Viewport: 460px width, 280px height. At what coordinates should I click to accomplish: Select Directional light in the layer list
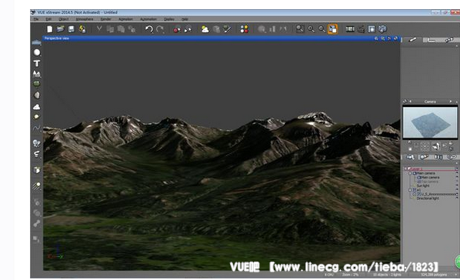[428, 198]
